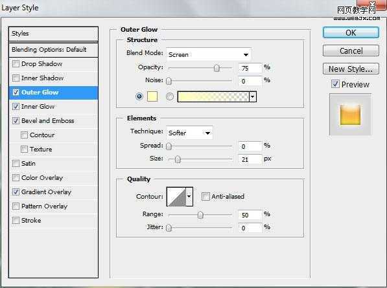Open the Stroke settings label
387x288 pixels.
[31, 220]
